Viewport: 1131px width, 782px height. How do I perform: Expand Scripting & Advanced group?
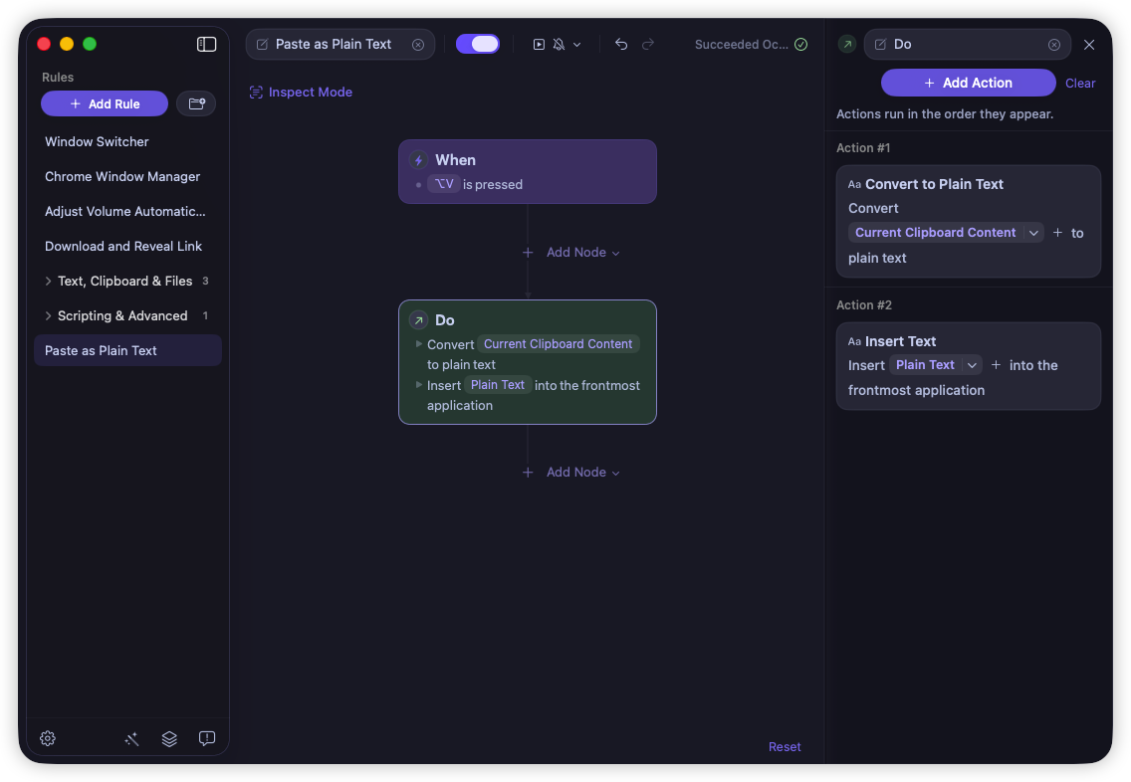49,315
